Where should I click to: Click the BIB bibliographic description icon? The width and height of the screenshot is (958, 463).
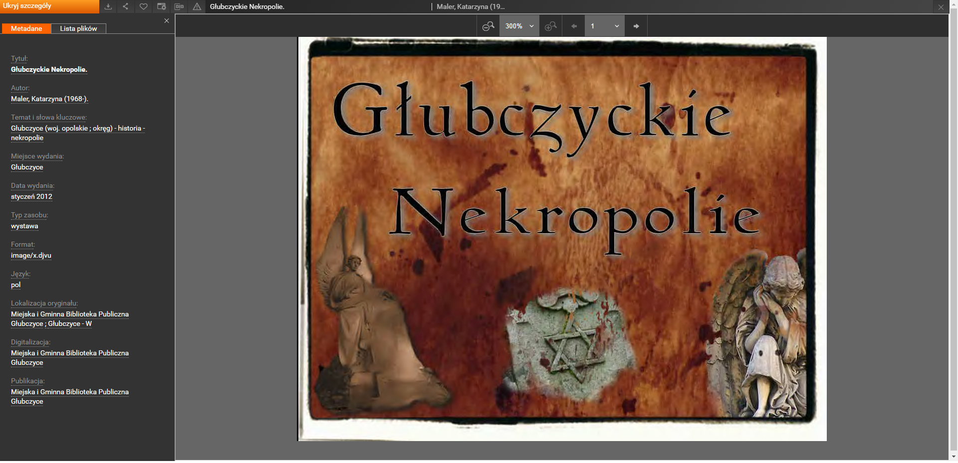pos(179,6)
